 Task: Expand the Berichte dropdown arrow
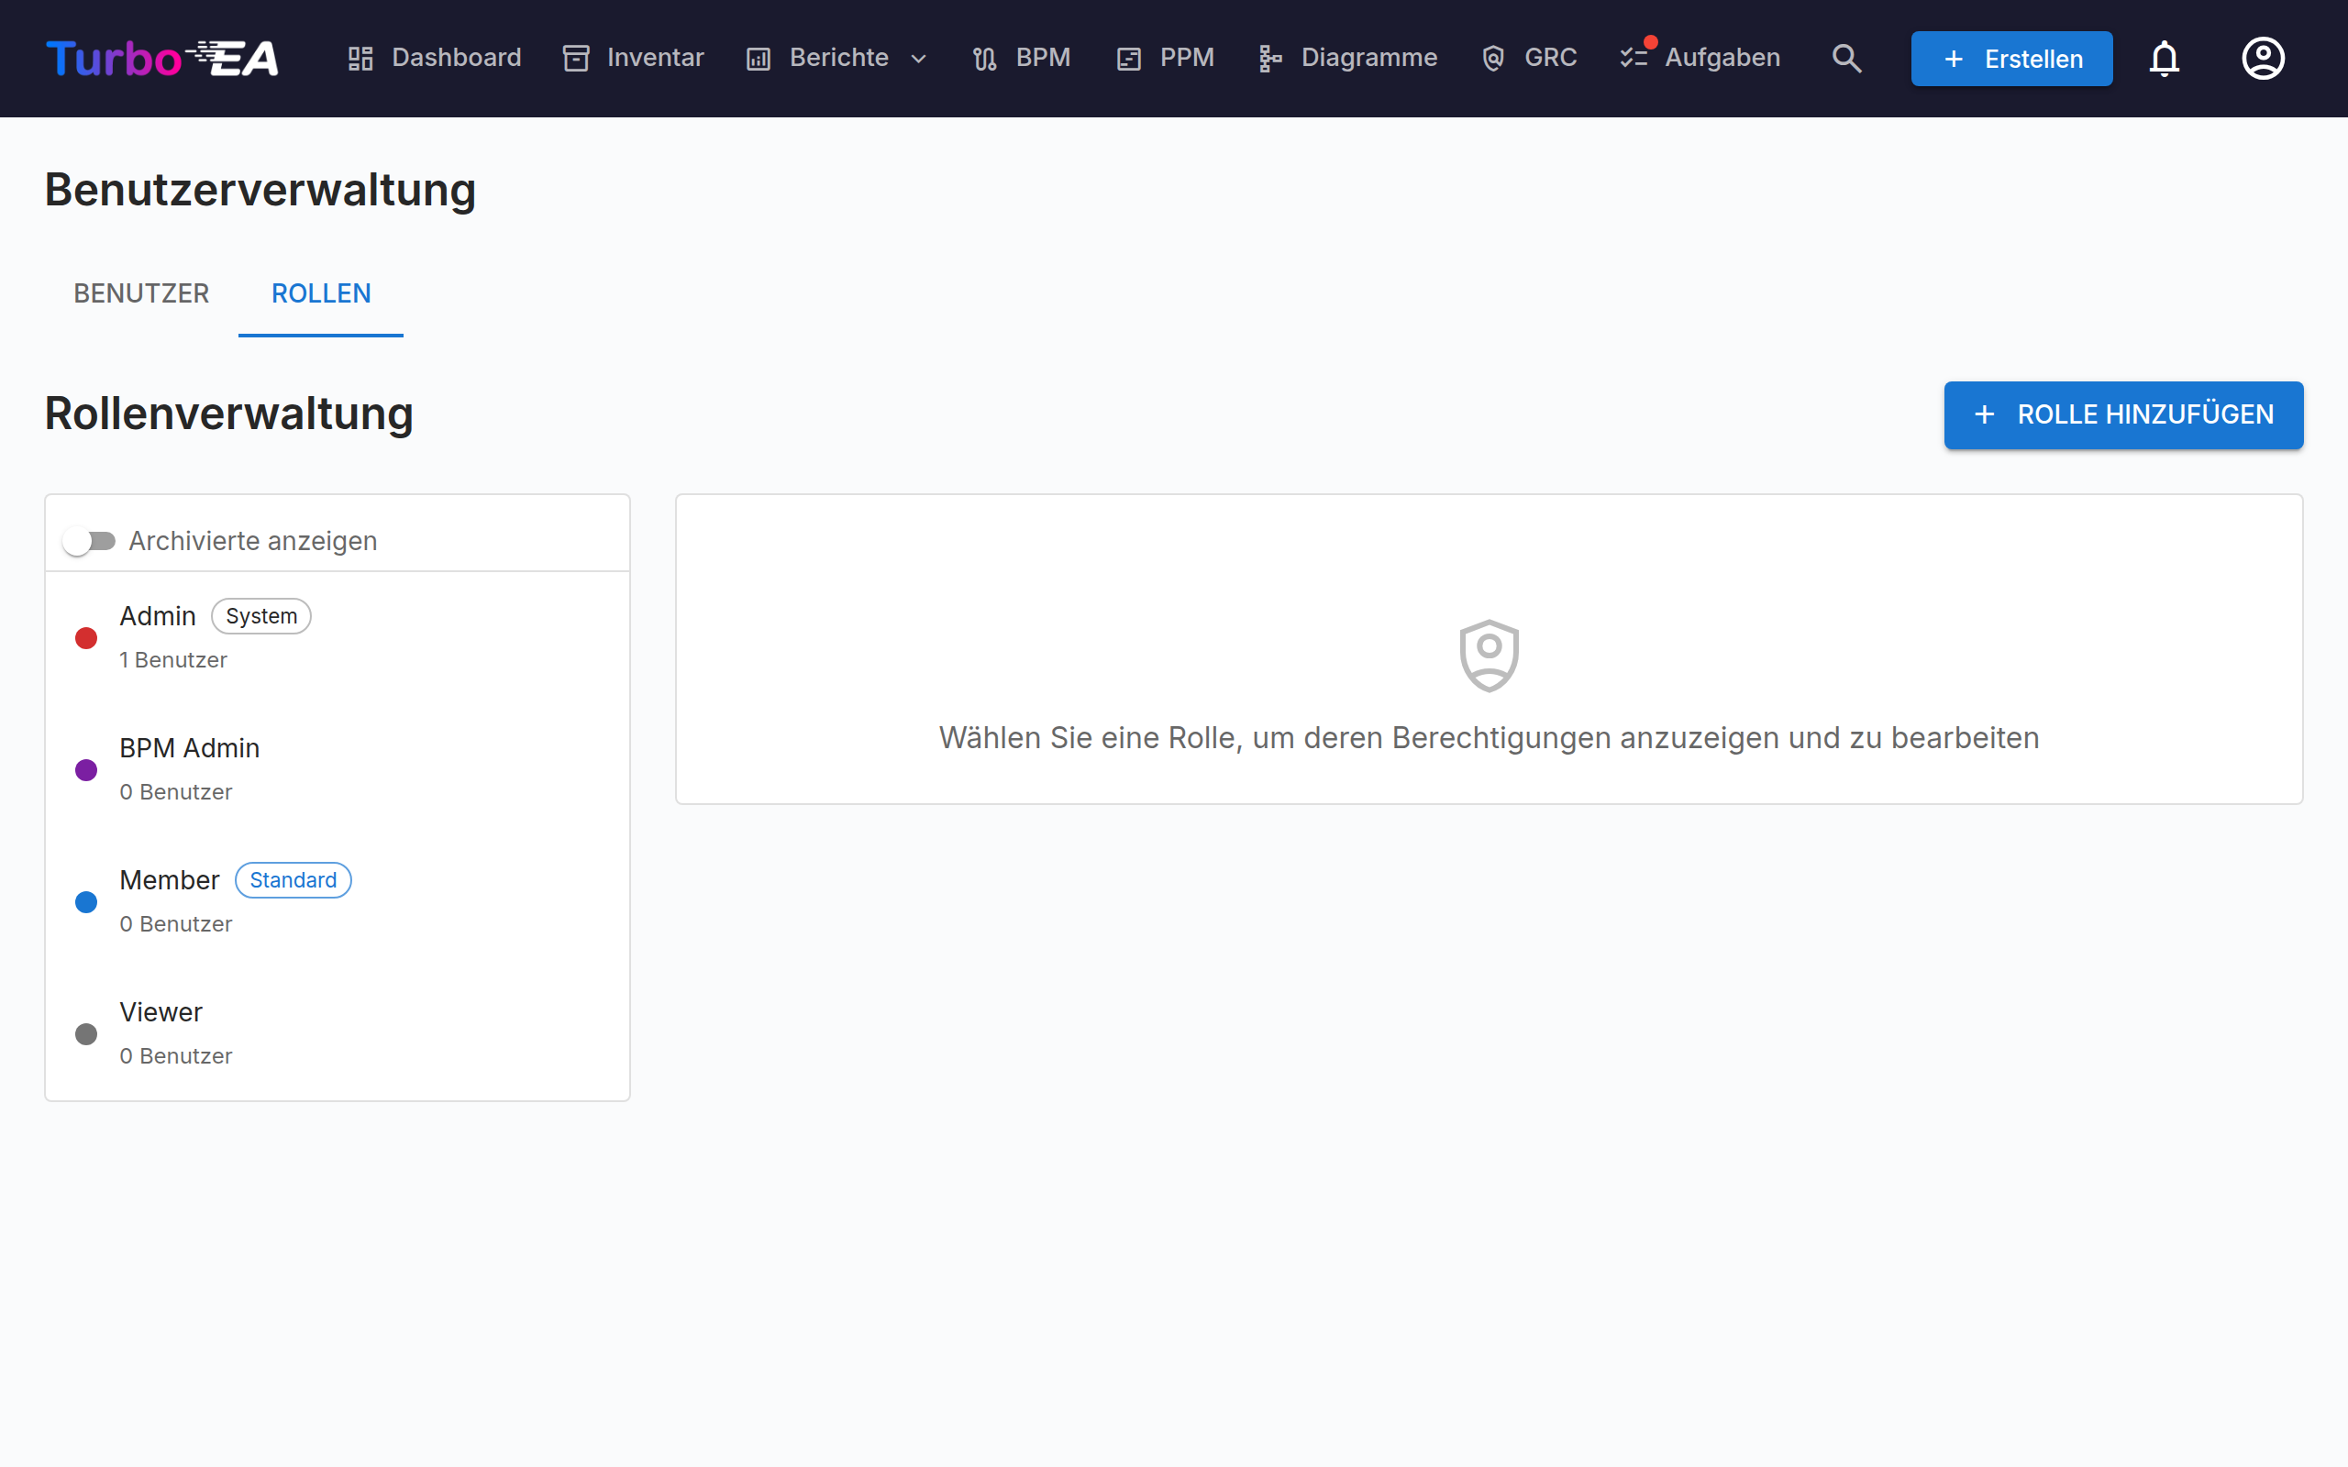[919, 60]
